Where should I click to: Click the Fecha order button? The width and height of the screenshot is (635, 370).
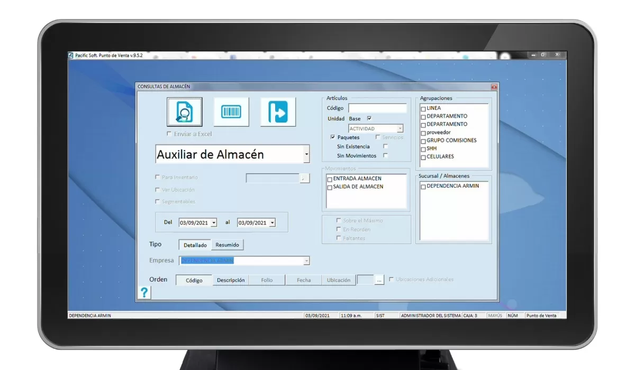point(303,280)
